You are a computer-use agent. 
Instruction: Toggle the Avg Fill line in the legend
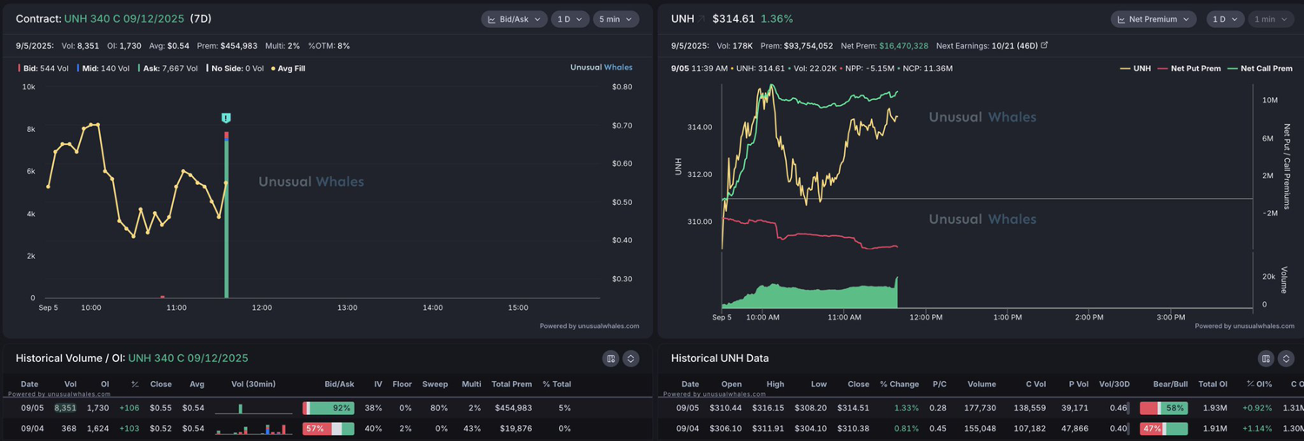288,68
